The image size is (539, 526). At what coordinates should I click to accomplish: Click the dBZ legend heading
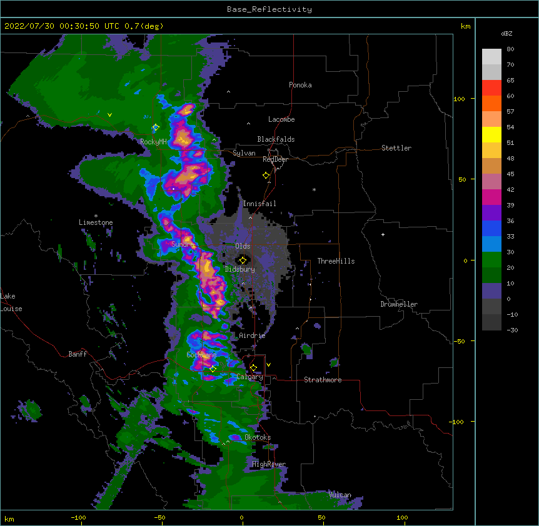point(506,33)
